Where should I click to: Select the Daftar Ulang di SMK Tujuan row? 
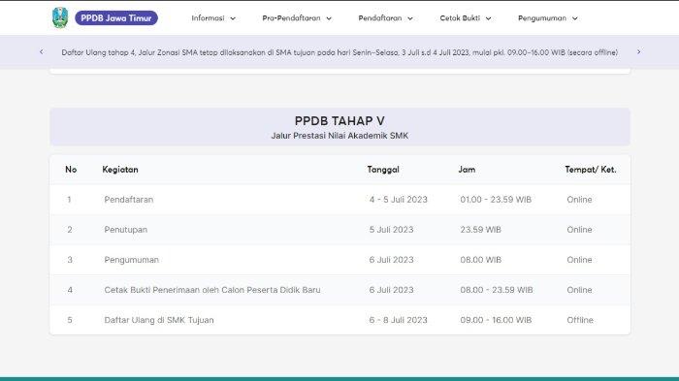click(x=339, y=320)
